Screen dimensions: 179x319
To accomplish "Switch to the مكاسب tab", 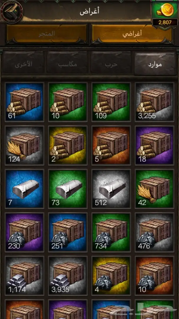I will click(x=68, y=64).
